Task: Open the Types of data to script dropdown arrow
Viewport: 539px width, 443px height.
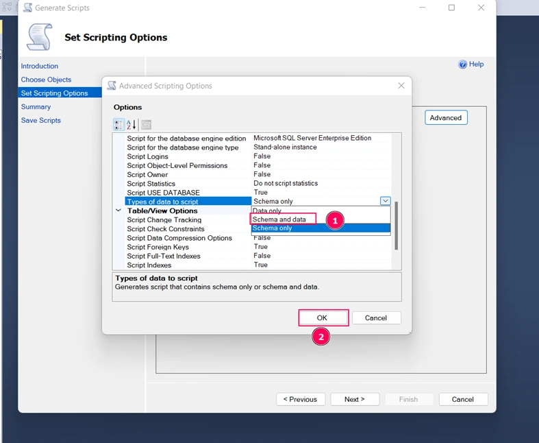Action: point(386,201)
